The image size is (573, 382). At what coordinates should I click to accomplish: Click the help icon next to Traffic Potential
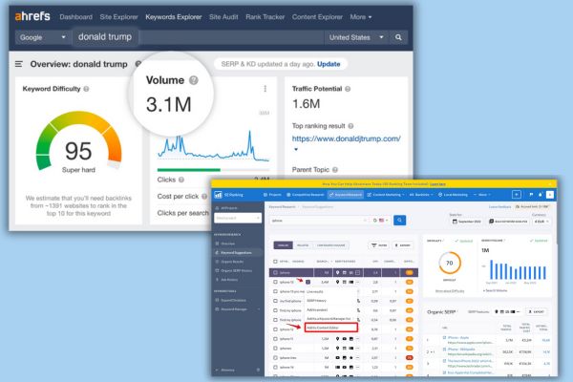click(x=348, y=89)
